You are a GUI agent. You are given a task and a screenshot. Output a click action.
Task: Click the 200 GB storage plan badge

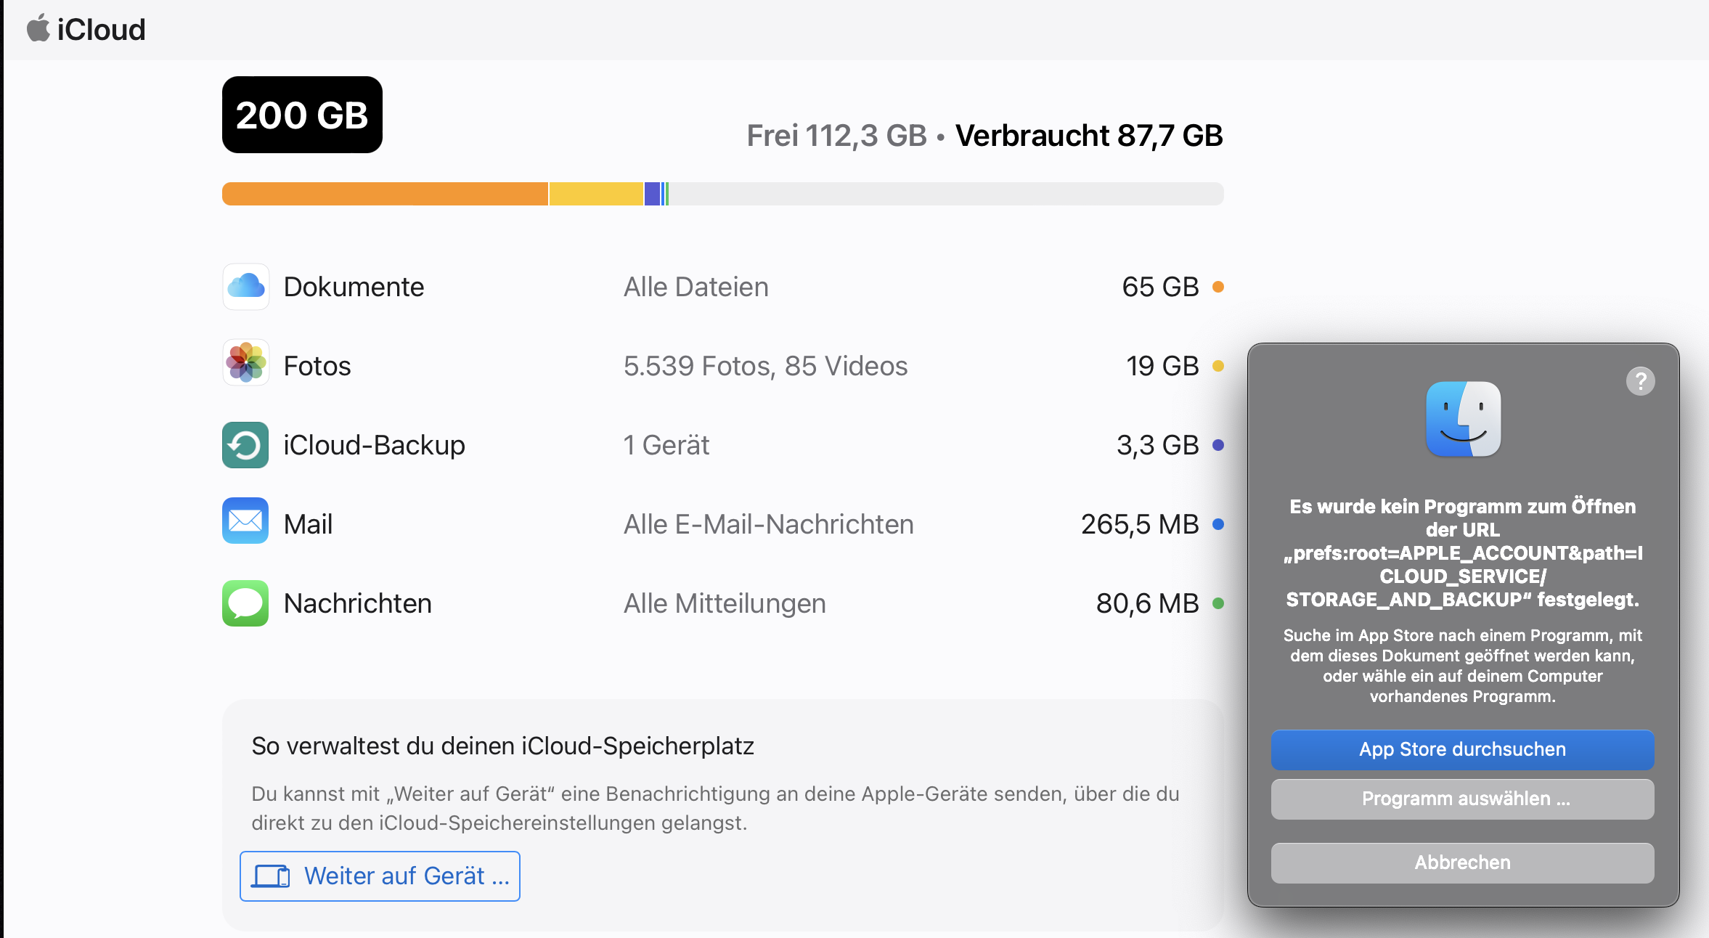point(302,115)
